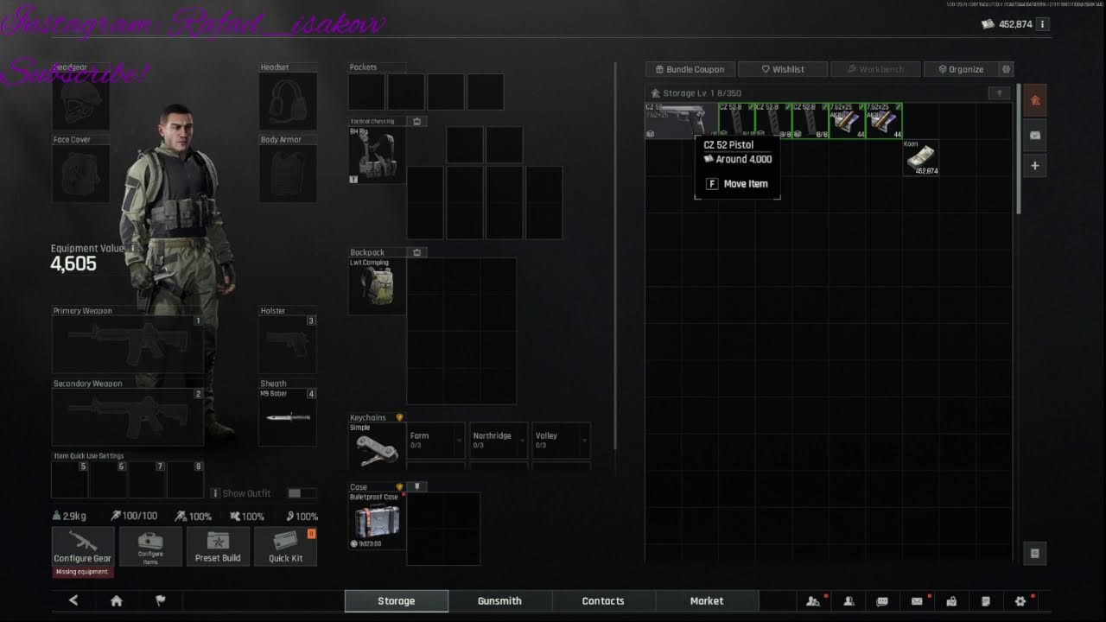
Task: Select the last 7.62x25 ammo stack
Action: point(884,121)
